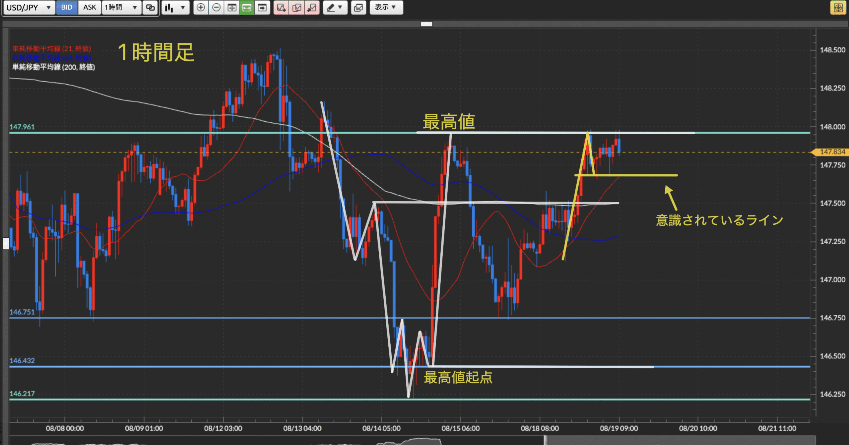The height and width of the screenshot is (445, 849).
Task: Click the chart link icon
Action: coord(151,7)
